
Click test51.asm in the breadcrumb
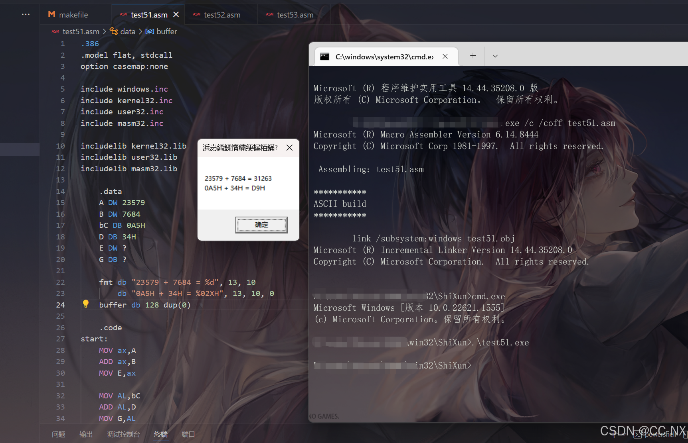[x=81, y=31]
